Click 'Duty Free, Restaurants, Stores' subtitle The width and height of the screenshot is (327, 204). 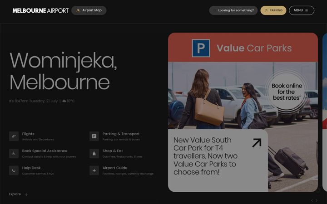123,156
